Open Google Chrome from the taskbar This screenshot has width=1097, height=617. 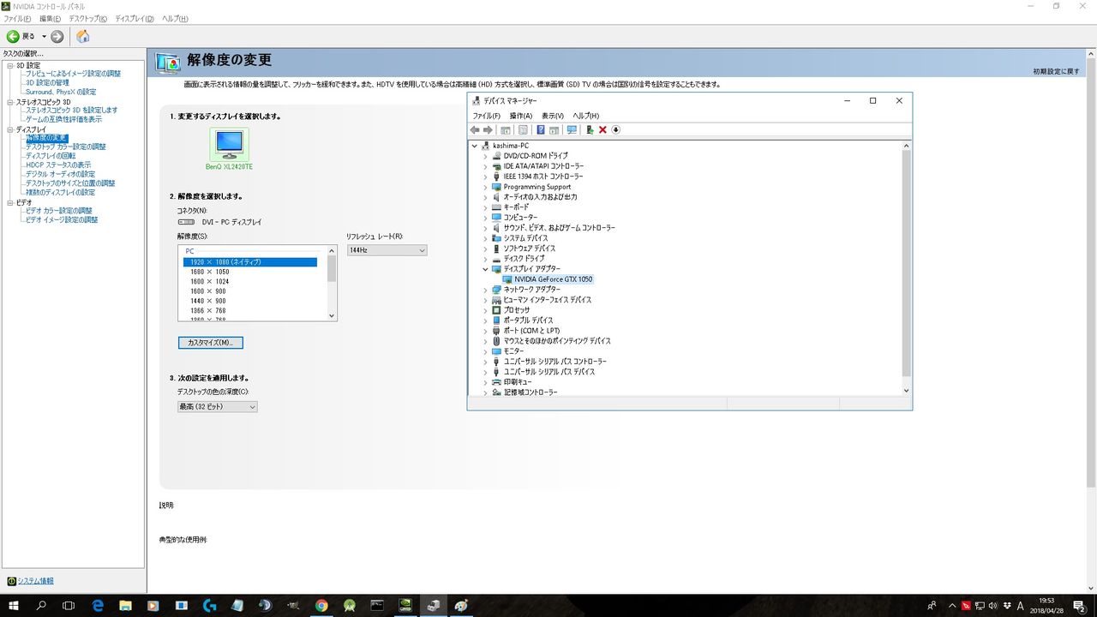[x=321, y=606]
